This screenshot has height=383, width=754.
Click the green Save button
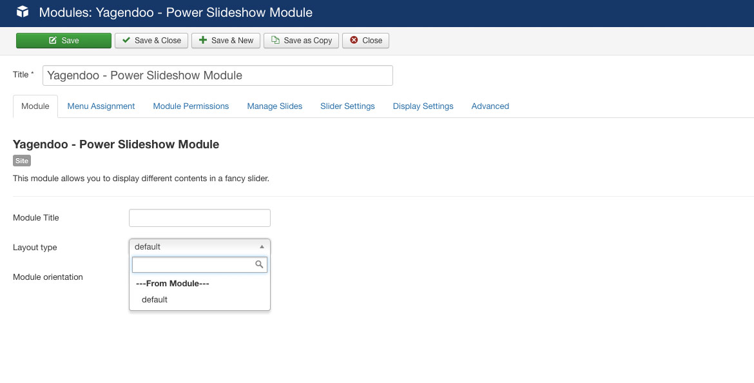(63, 41)
